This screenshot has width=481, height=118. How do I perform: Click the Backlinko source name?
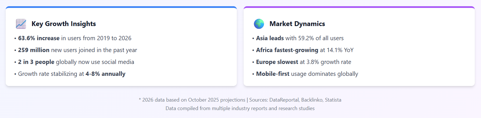(x=312, y=100)
